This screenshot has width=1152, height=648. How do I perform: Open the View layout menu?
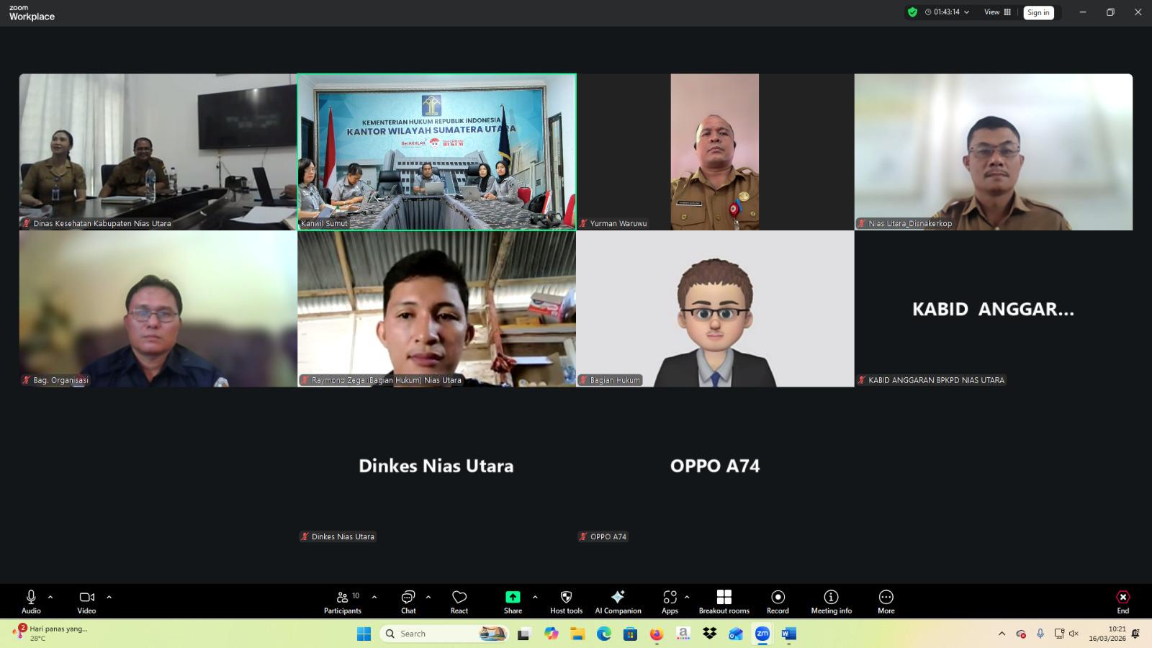(x=997, y=12)
